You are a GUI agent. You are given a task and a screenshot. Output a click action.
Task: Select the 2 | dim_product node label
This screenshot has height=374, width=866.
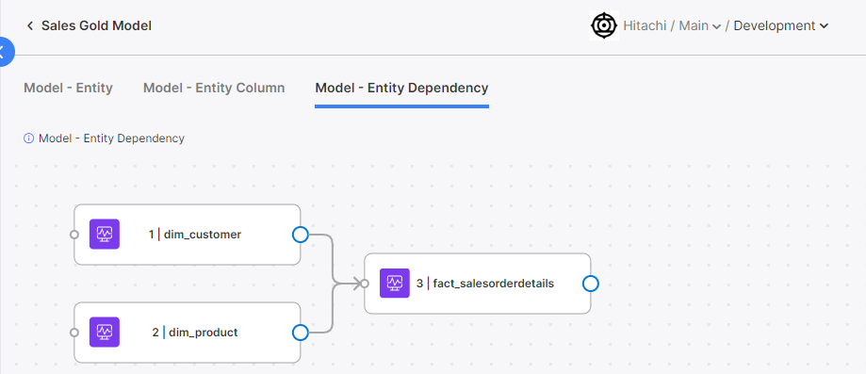point(195,333)
